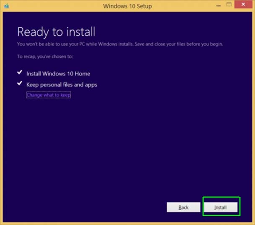Image resolution: width=255 pixels, height=225 pixels.
Task: Select the 'Ready to install' heading
Action: [x=56, y=32]
